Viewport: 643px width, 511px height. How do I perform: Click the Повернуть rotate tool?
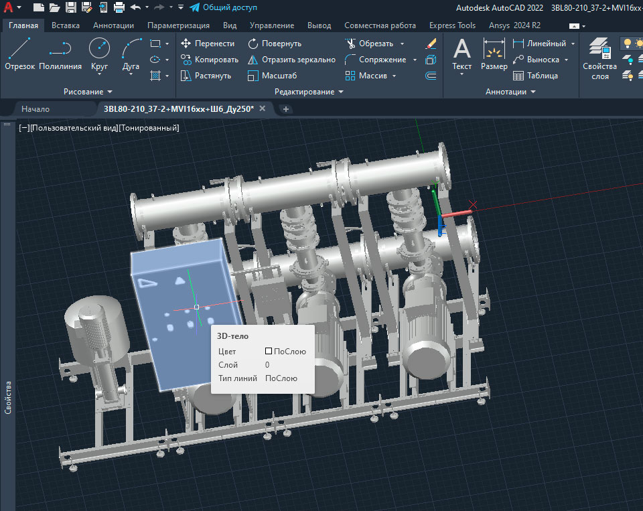(x=275, y=44)
